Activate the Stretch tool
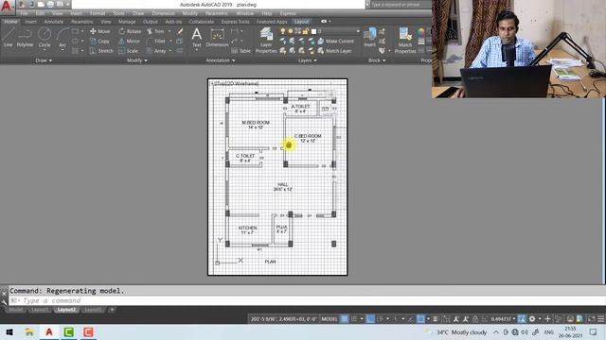Viewport: 606px width, 340px height. pyautogui.click(x=101, y=51)
